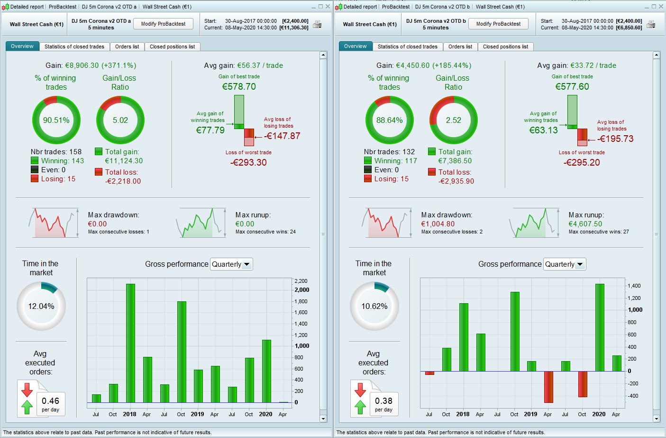
Task: Click the Max drawdown chart icon in left report
Action: tap(54, 223)
